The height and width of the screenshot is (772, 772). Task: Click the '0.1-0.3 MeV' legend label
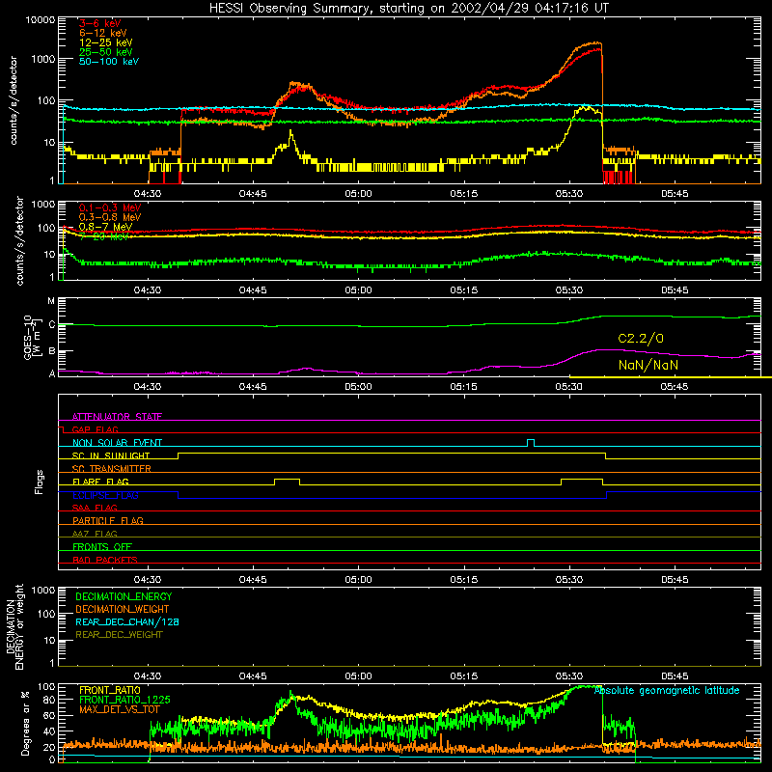click(x=110, y=207)
